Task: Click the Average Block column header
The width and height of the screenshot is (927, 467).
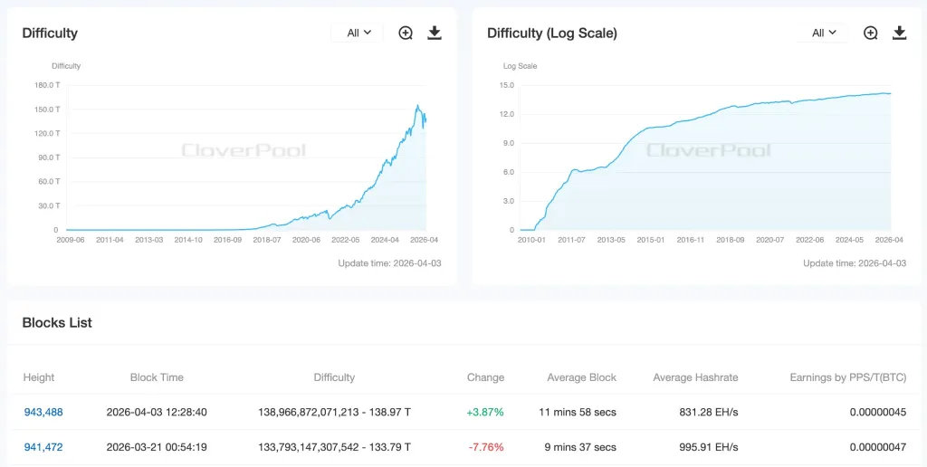Action: pos(582,377)
